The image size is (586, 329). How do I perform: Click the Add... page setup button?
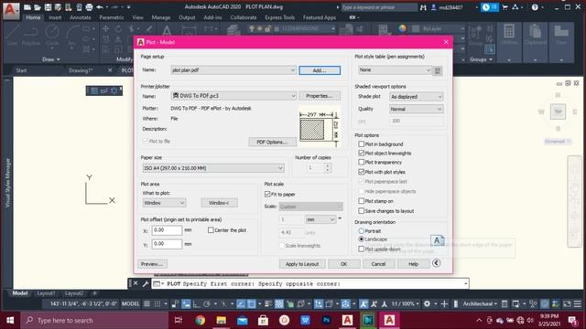click(320, 70)
